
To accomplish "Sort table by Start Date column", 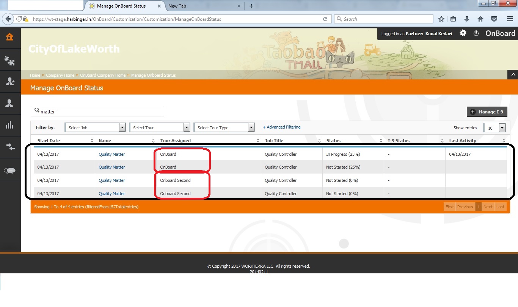I will pos(49,141).
